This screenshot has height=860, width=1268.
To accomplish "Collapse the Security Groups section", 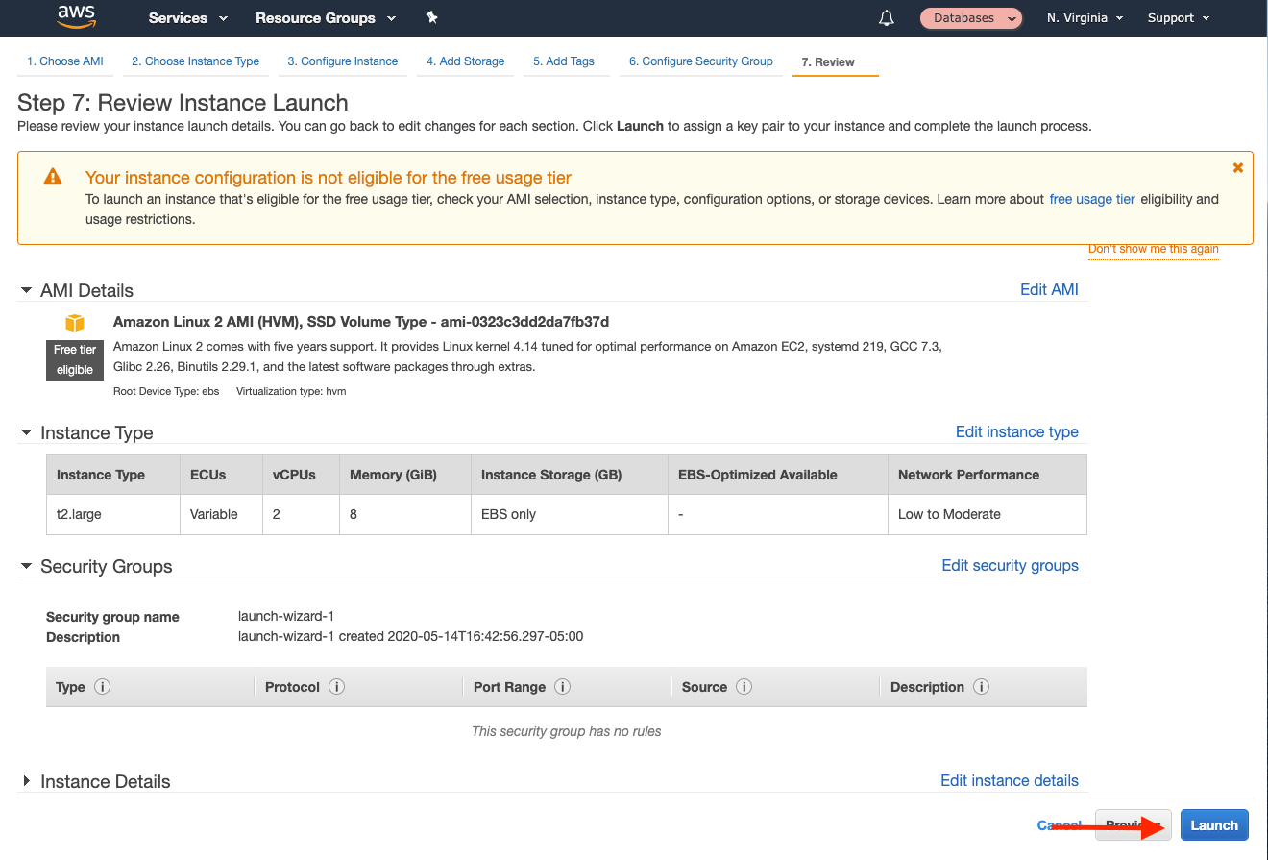I will pos(26,566).
